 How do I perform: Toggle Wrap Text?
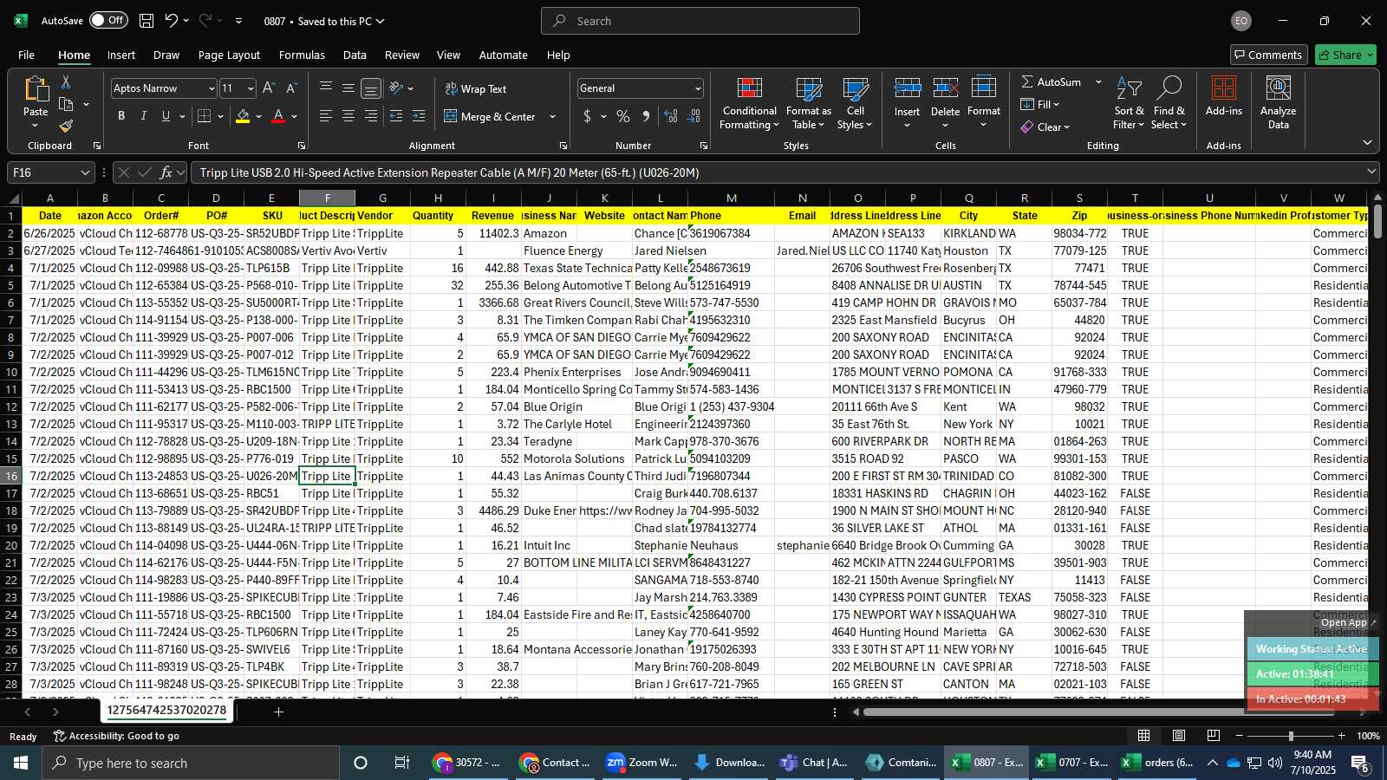[x=475, y=88]
